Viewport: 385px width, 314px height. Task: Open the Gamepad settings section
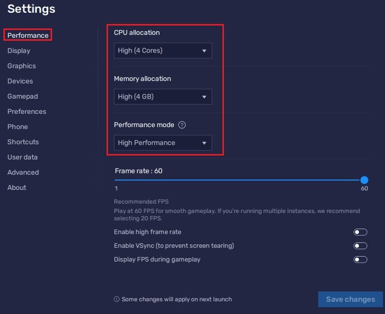pos(23,96)
